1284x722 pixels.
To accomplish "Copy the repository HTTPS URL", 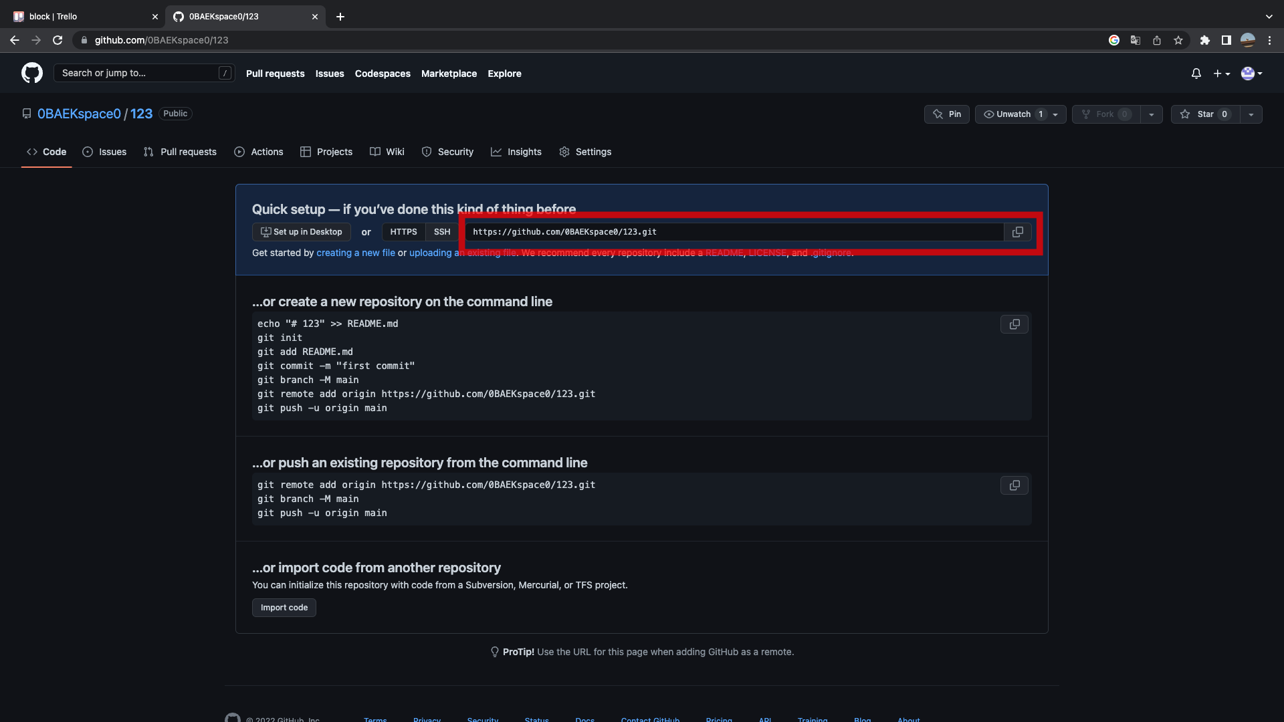I will [x=1017, y=232].
